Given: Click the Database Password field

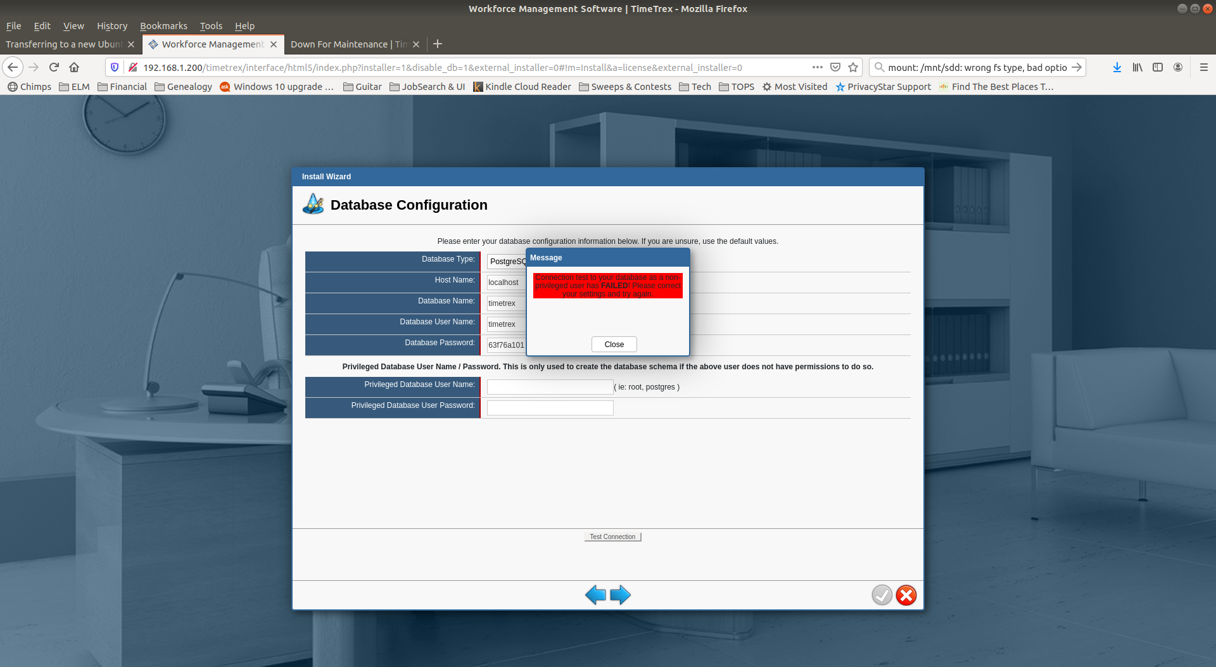Looking at the screenshot, I should 507,345.
